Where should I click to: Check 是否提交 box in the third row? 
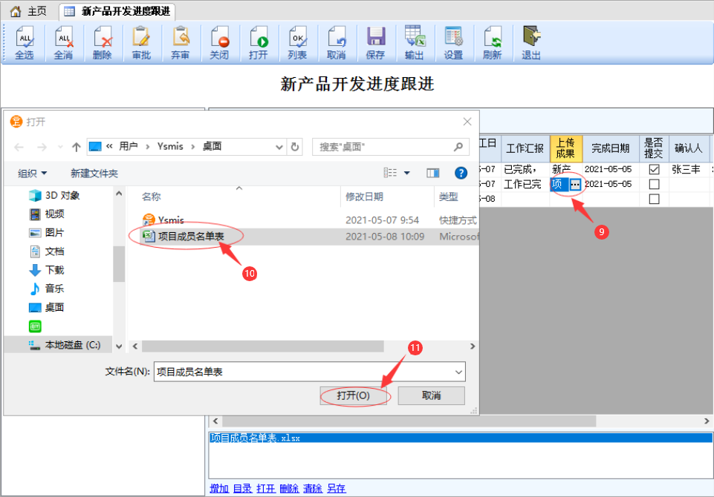(654, 199)
